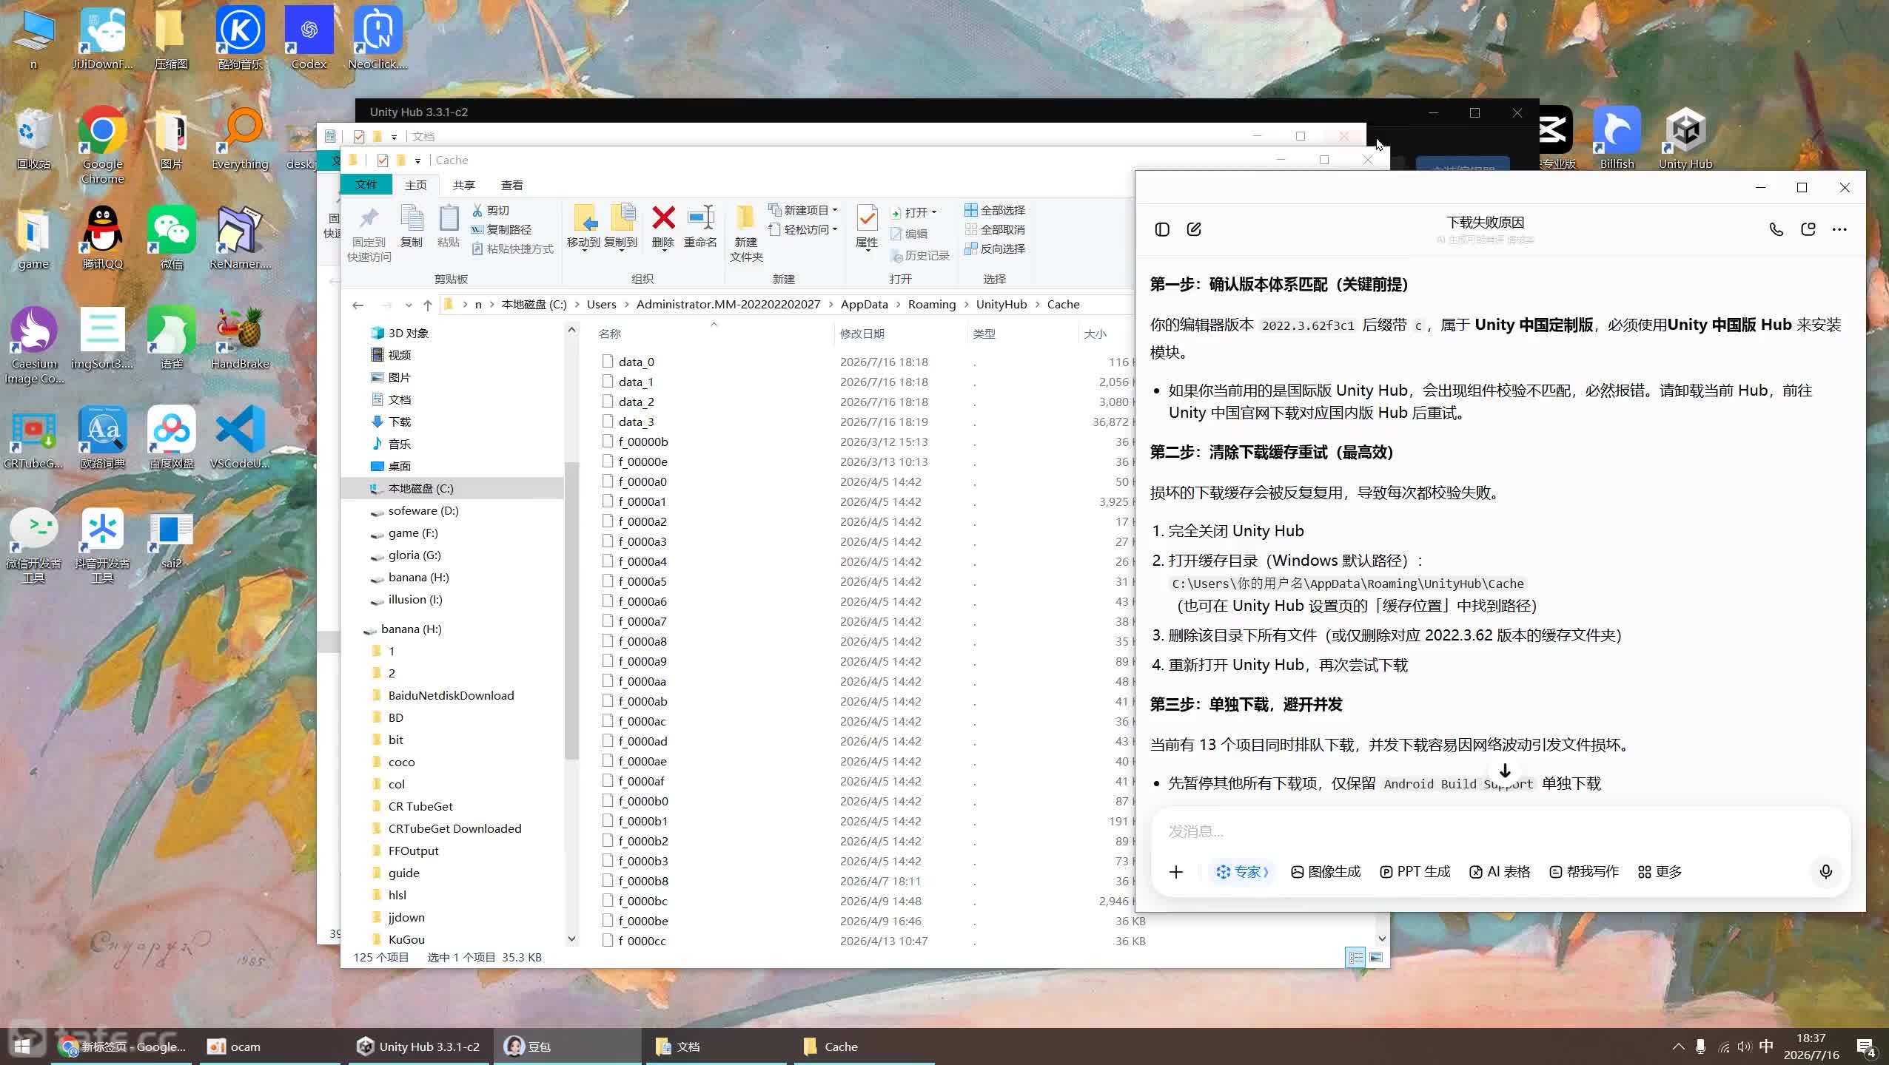The image size is (1889, 1065).
Task: Switch to 豆包 taskbar button
Action: 567,1047
